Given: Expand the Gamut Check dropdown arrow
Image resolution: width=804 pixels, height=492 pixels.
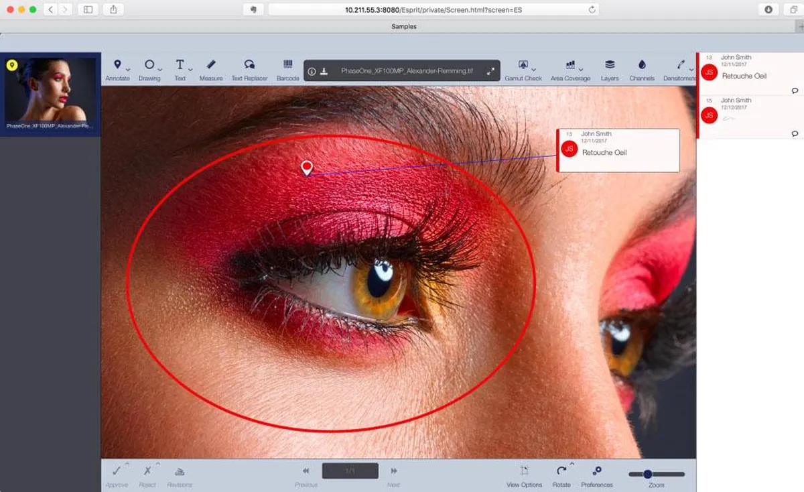Looking at the screenshot, I should point(534,69).
